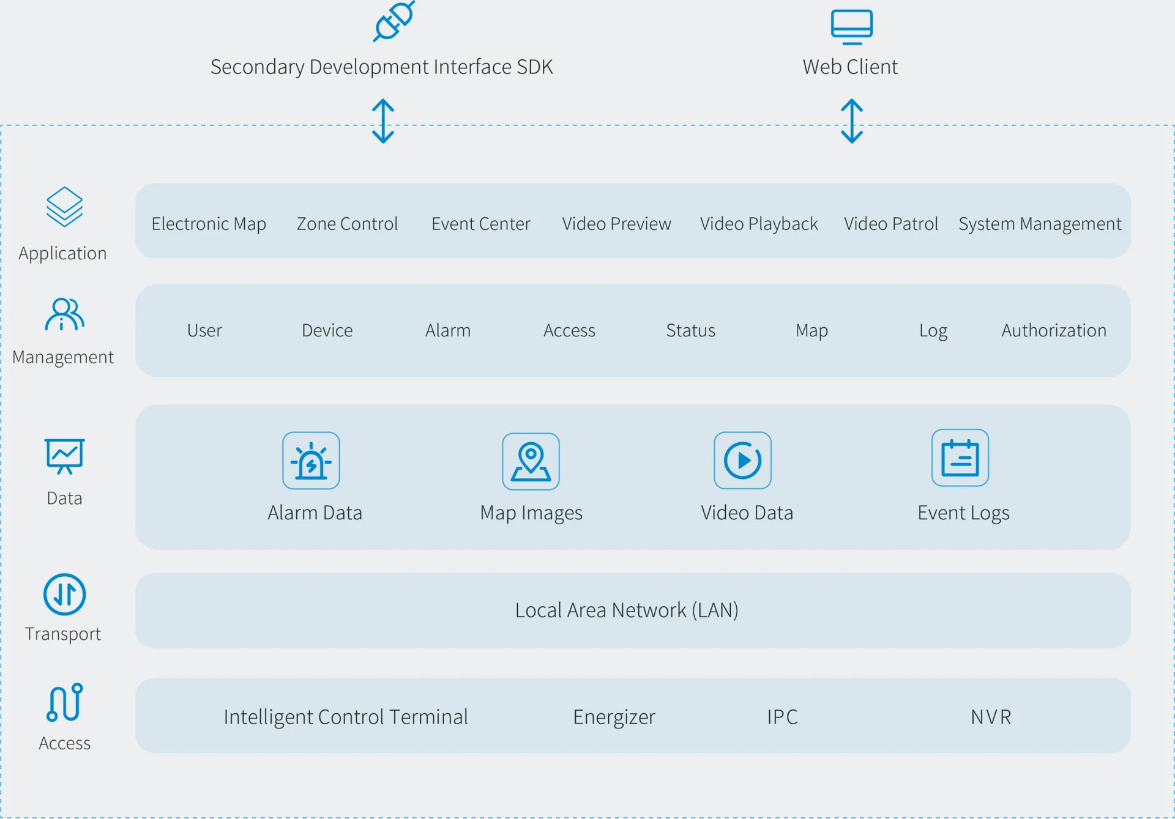Viewport: 1175px width, 819px height.
Task: Click the "Alarm Data" label
Action: click(x=315, y=513)
